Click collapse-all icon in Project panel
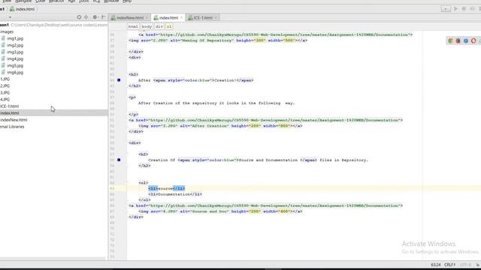The width and height of the screenshot is (481, 270). 86,17
